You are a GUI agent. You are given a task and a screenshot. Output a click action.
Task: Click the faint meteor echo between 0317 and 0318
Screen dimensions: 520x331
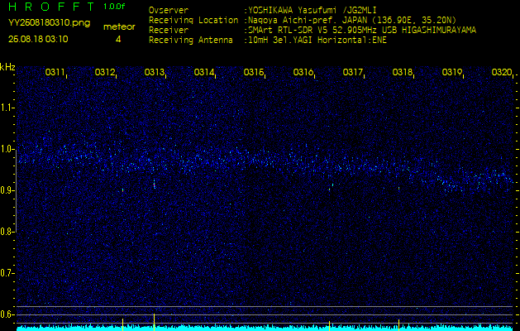click(399, 188)
